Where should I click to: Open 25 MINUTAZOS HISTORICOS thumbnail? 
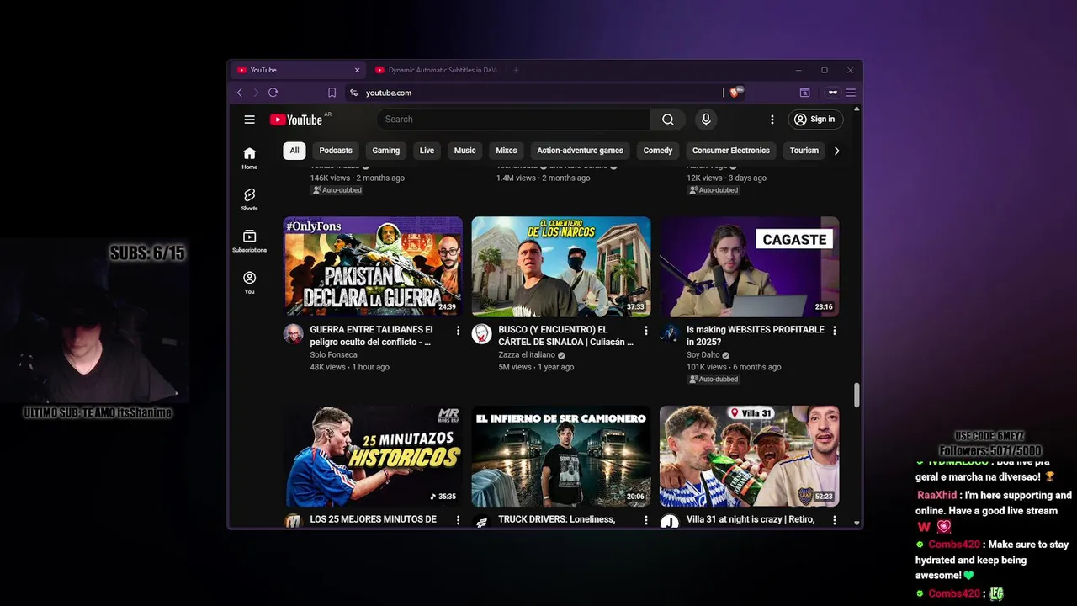tap(373, 456)
